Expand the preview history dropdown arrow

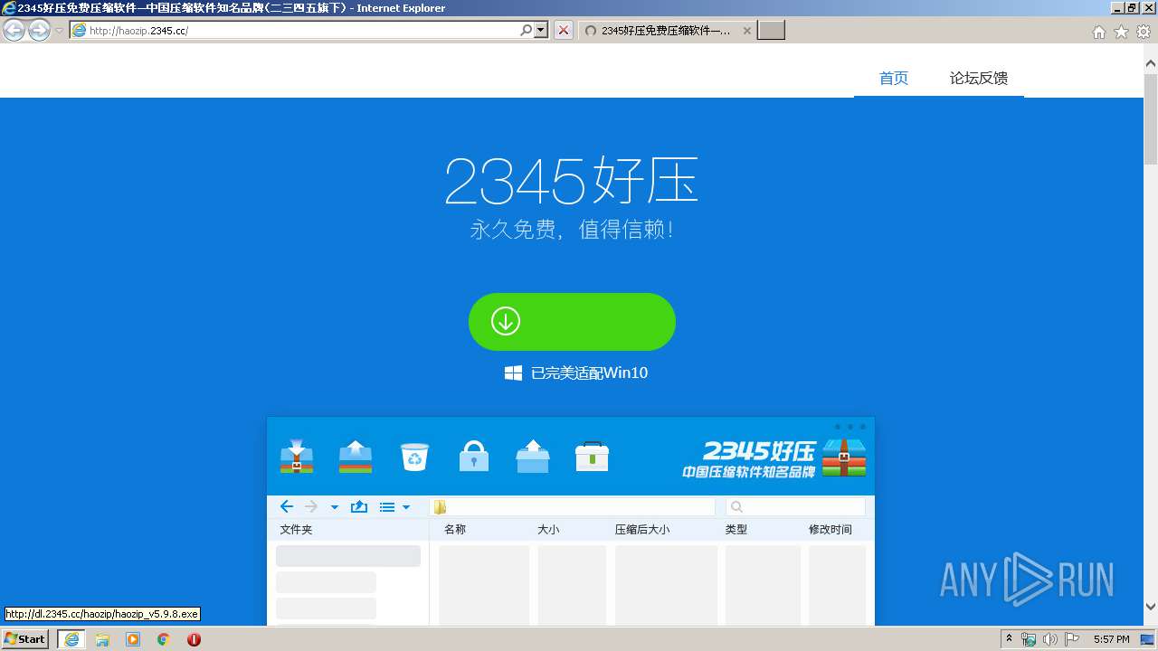(x=334, y=507)
